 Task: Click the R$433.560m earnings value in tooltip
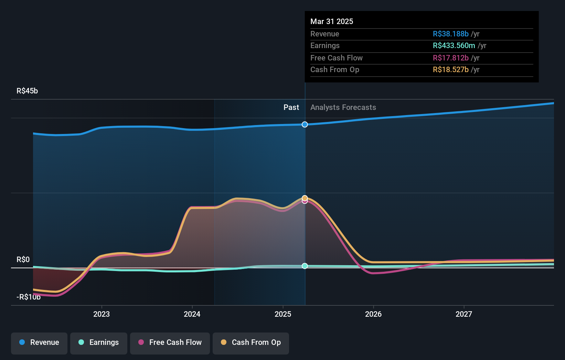[454, 46]
